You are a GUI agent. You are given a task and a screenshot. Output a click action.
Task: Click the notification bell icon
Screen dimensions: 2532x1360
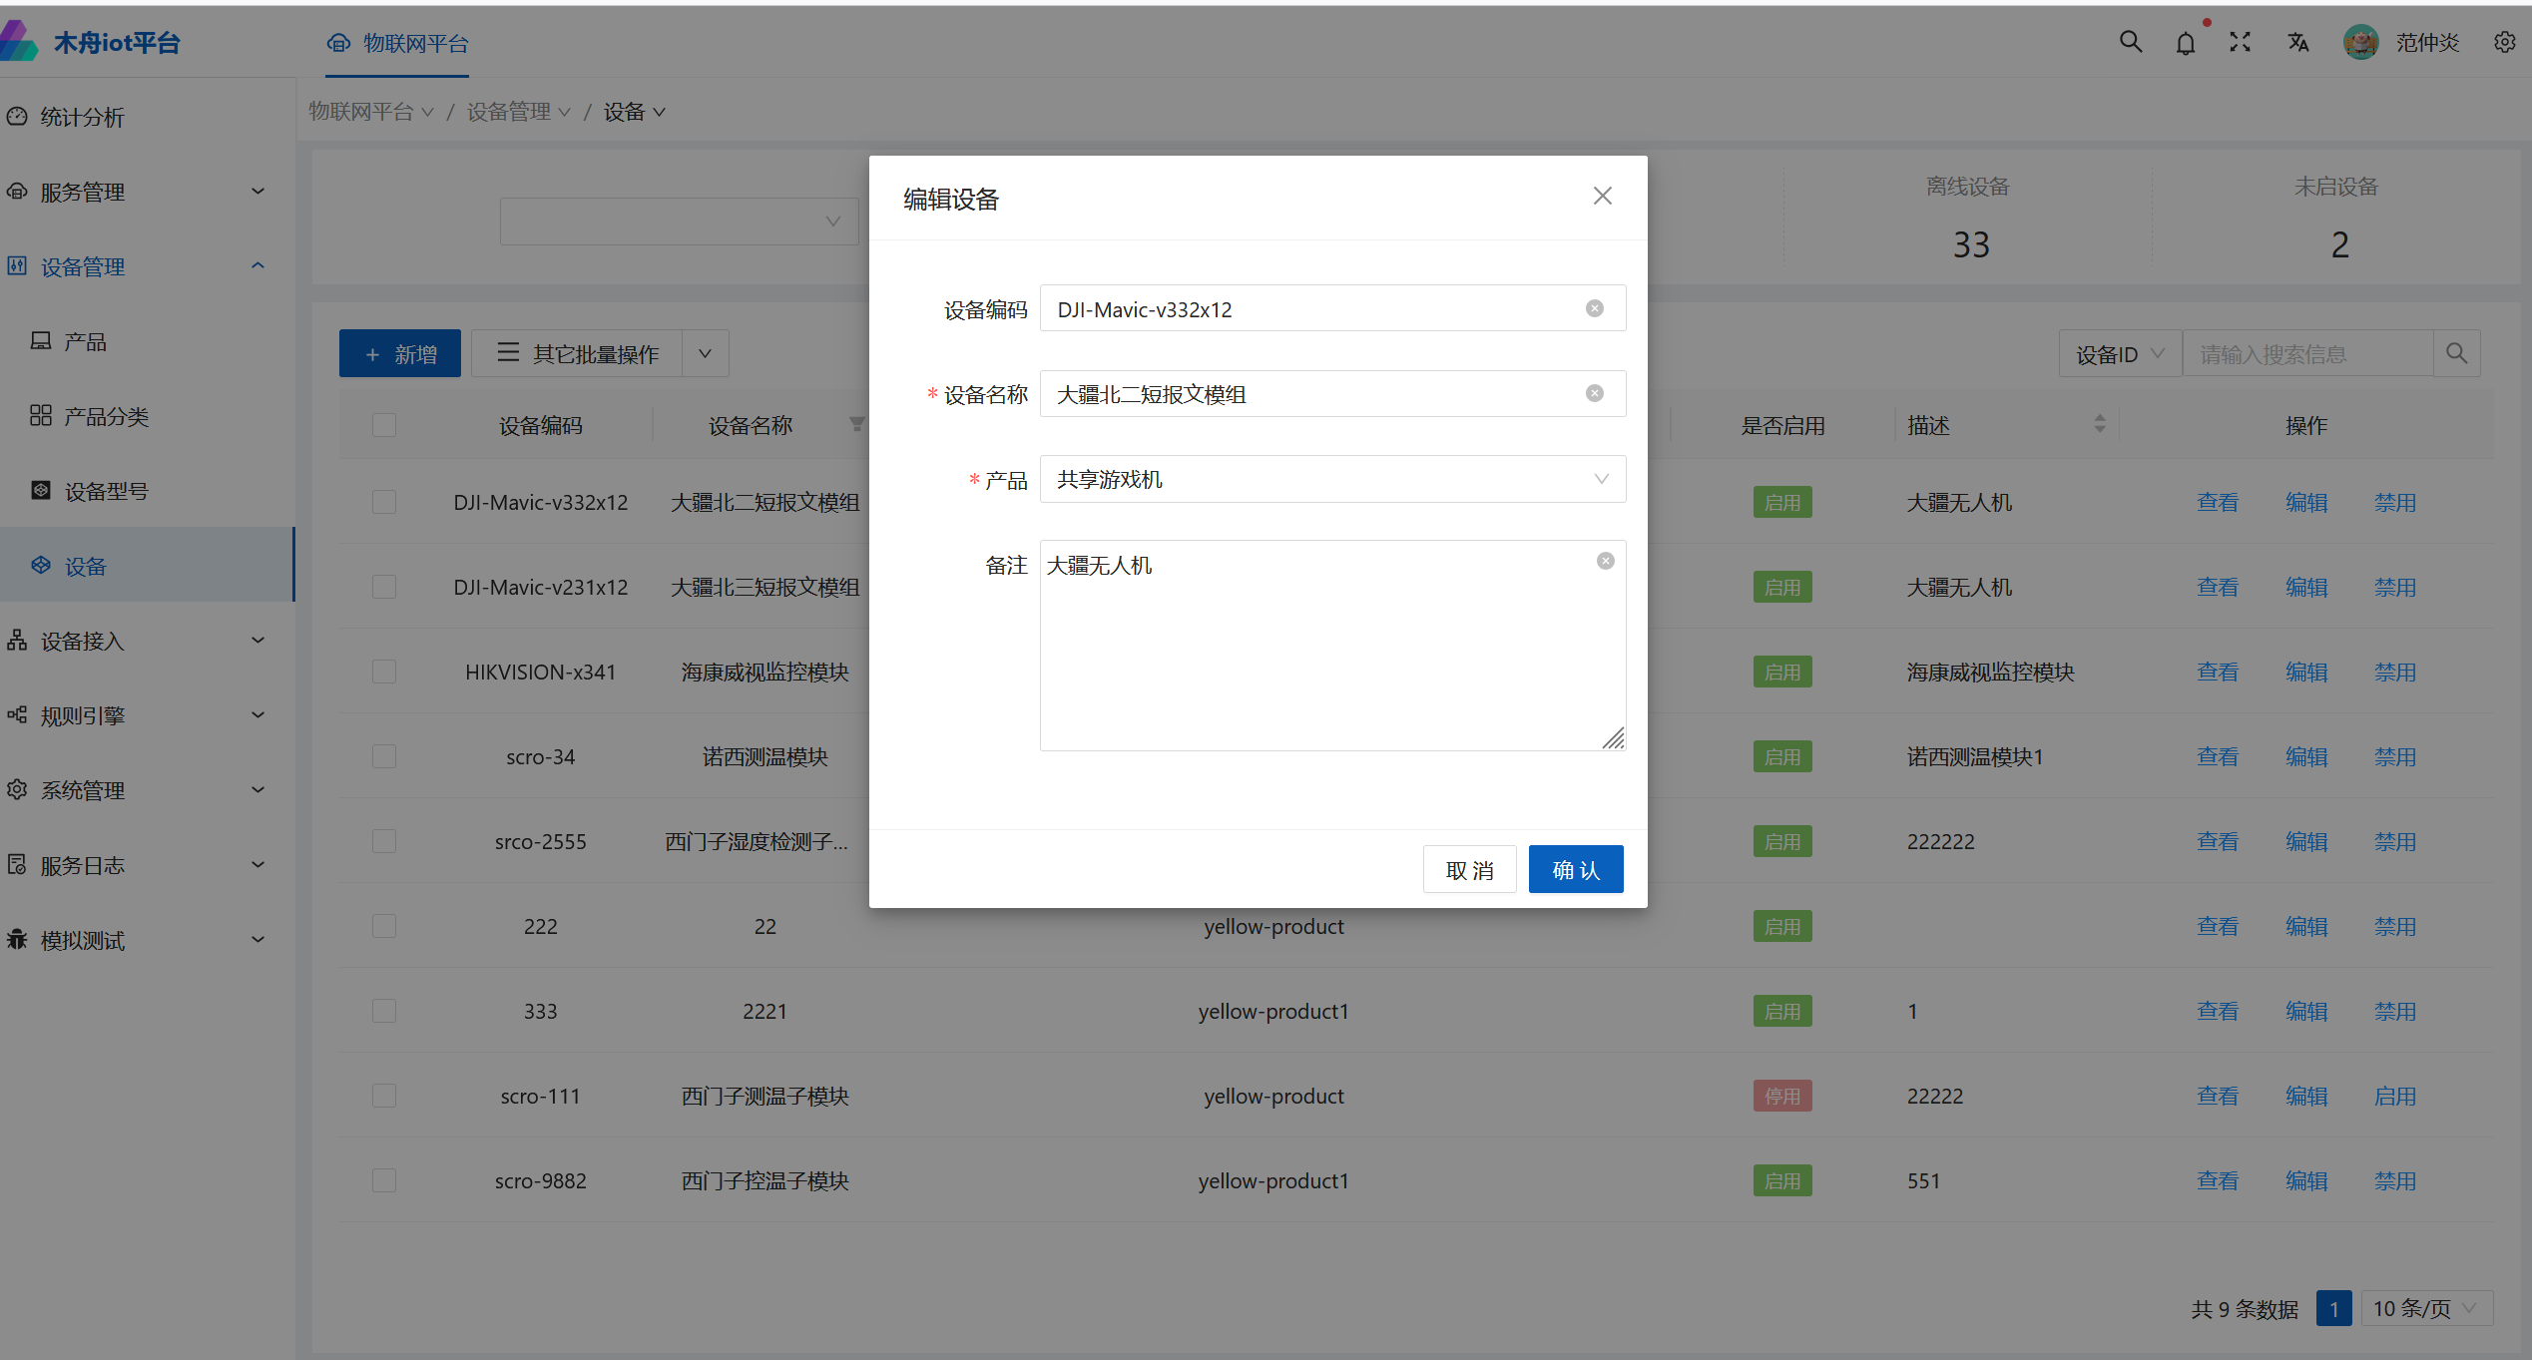coord(2185,43)
